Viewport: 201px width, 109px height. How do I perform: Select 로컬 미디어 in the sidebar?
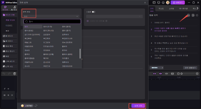[x=10, y=20]
